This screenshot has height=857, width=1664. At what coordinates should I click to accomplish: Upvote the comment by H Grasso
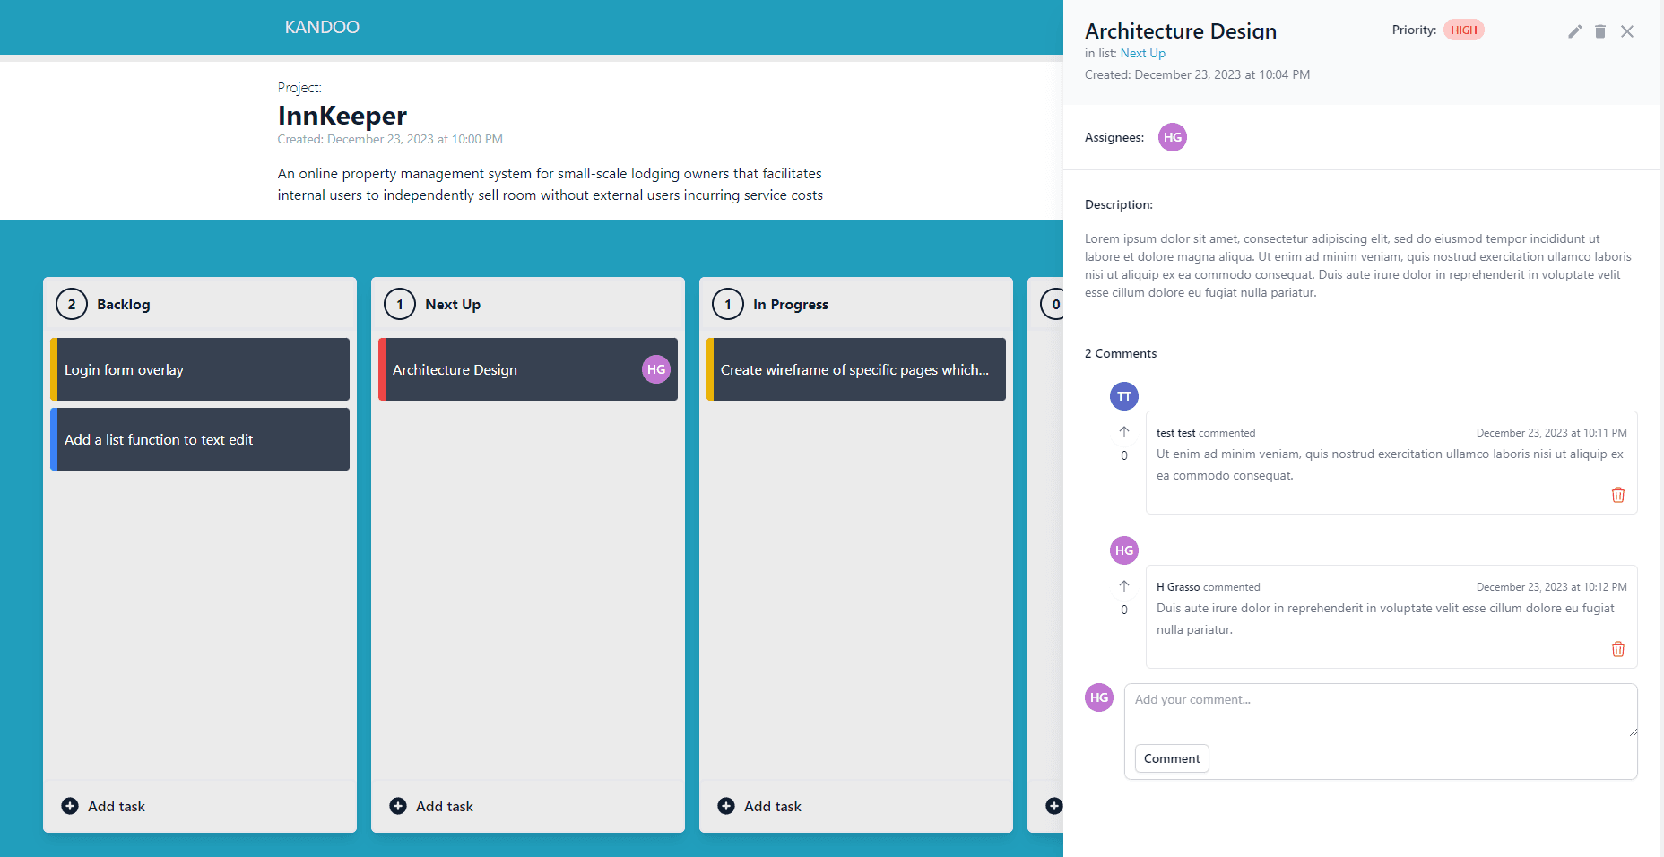tap(1124, 586)
